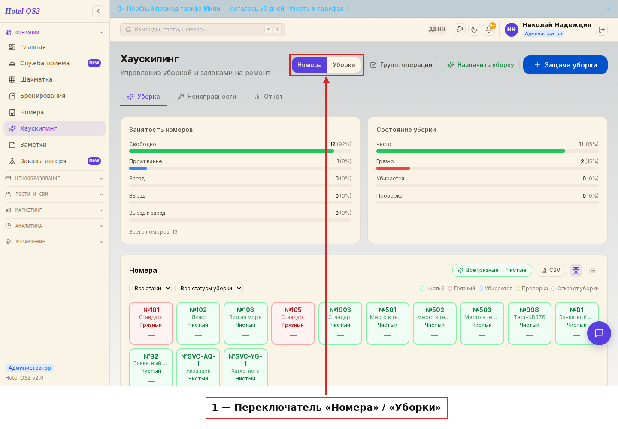This screenshot has height=429, width=618.
Task: Toggle dark mode moon icon
Action: 474,30
